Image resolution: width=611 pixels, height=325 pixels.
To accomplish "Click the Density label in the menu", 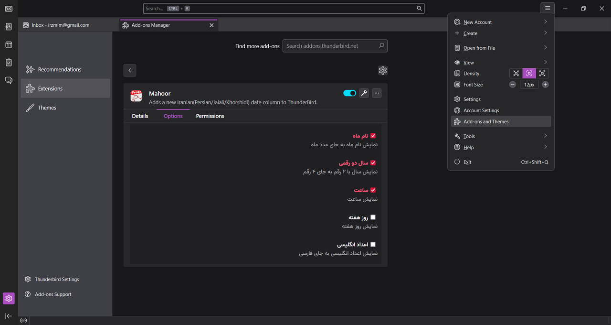I will [x=471, y=74].
